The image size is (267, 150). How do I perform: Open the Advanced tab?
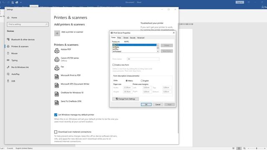(x=141, y=38)
